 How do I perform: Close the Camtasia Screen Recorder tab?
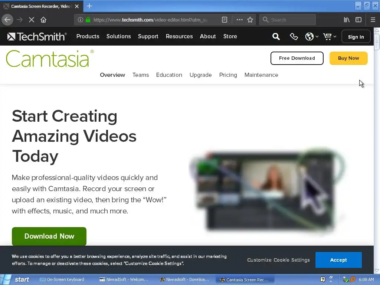click(77, 6)
